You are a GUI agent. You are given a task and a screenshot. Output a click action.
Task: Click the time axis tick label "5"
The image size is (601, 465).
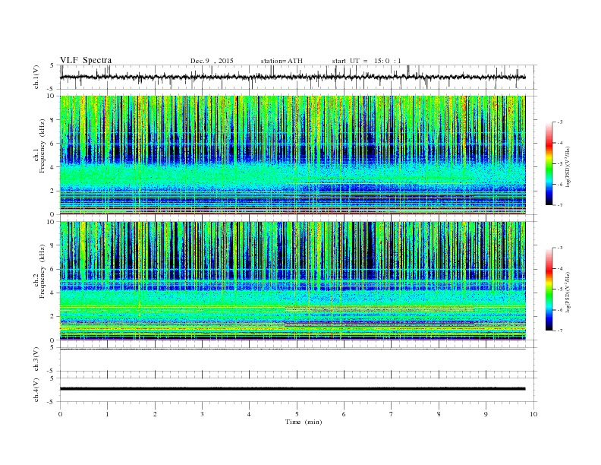coord(297,414)
